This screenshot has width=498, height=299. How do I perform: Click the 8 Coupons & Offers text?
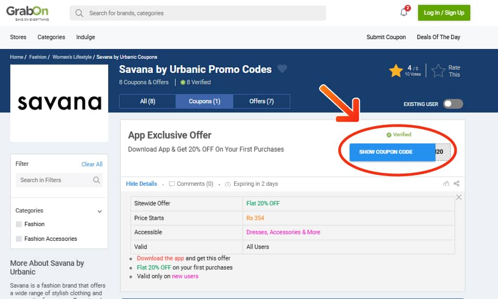click(x=144, y=82)
